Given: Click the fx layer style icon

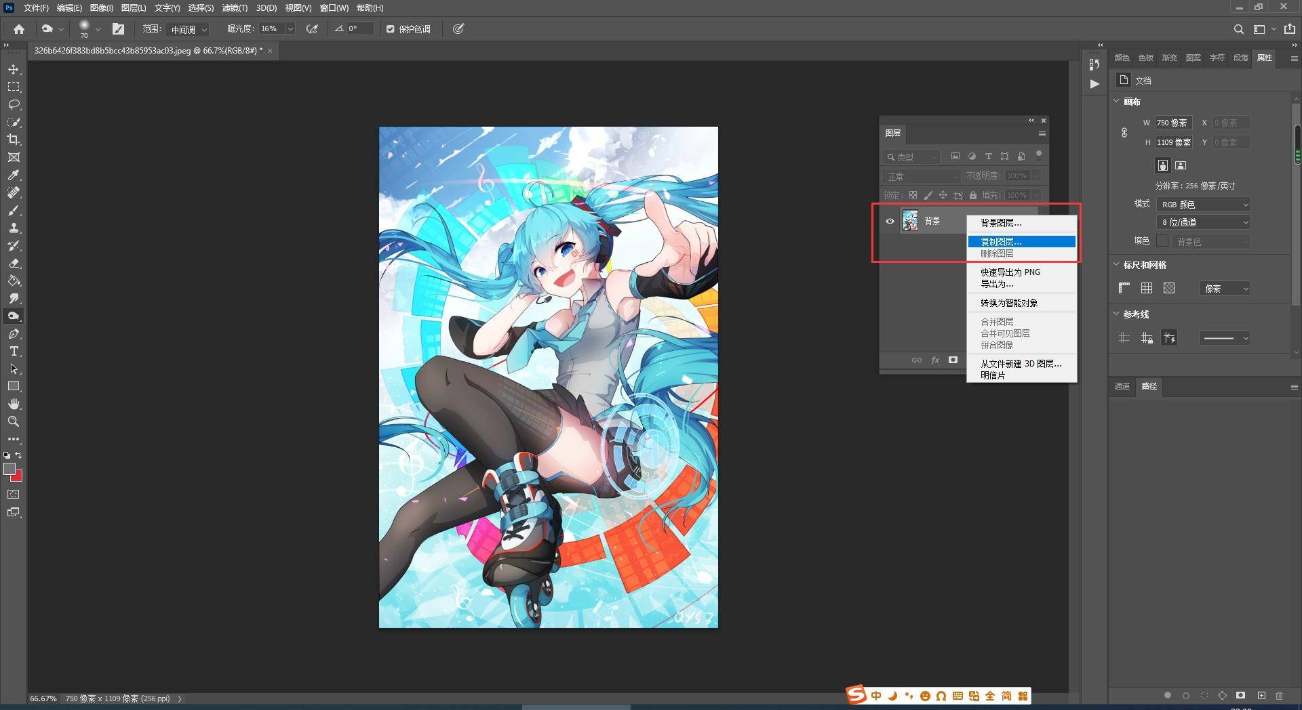Looking at the screenshot, I should click(935, 360).
